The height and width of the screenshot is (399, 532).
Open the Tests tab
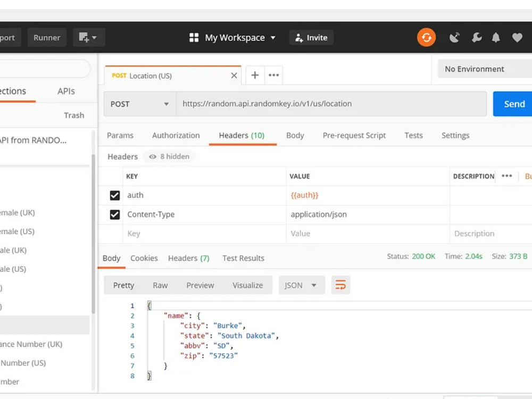413,135
